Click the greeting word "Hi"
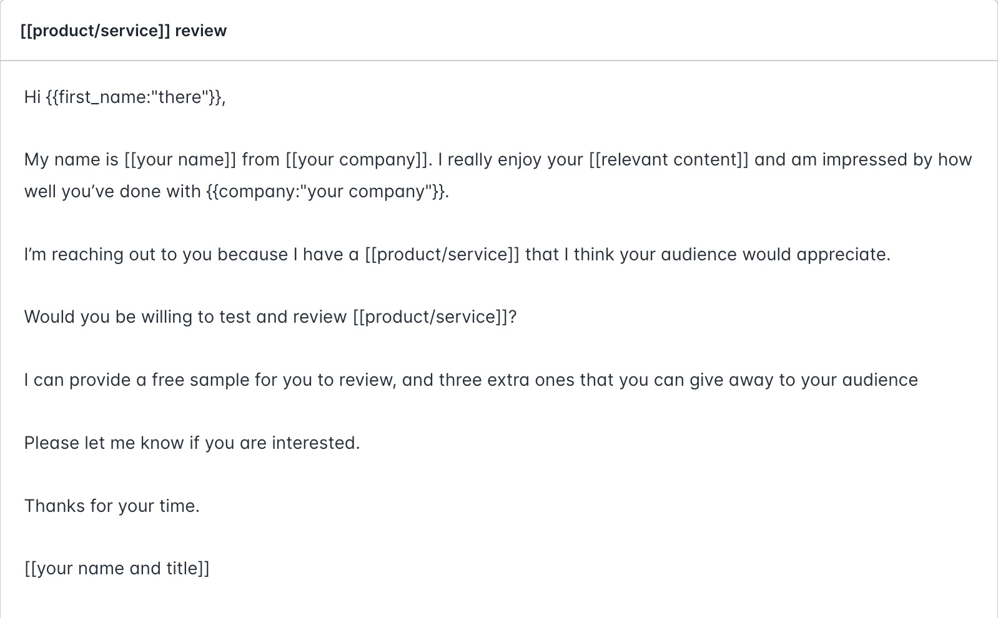998x618 pixels. 32,97
